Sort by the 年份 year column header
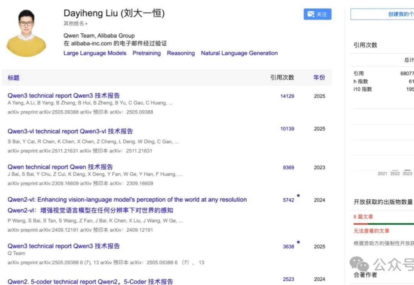The image size is (414, 285). 319,77
